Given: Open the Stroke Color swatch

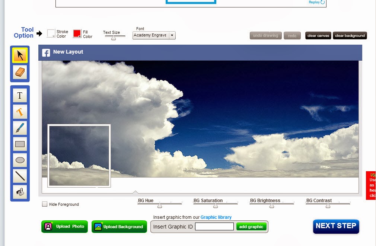Looking at the screenshot, I should point(51,33).
